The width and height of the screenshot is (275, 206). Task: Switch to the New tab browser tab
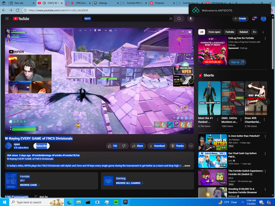[22, 3]
